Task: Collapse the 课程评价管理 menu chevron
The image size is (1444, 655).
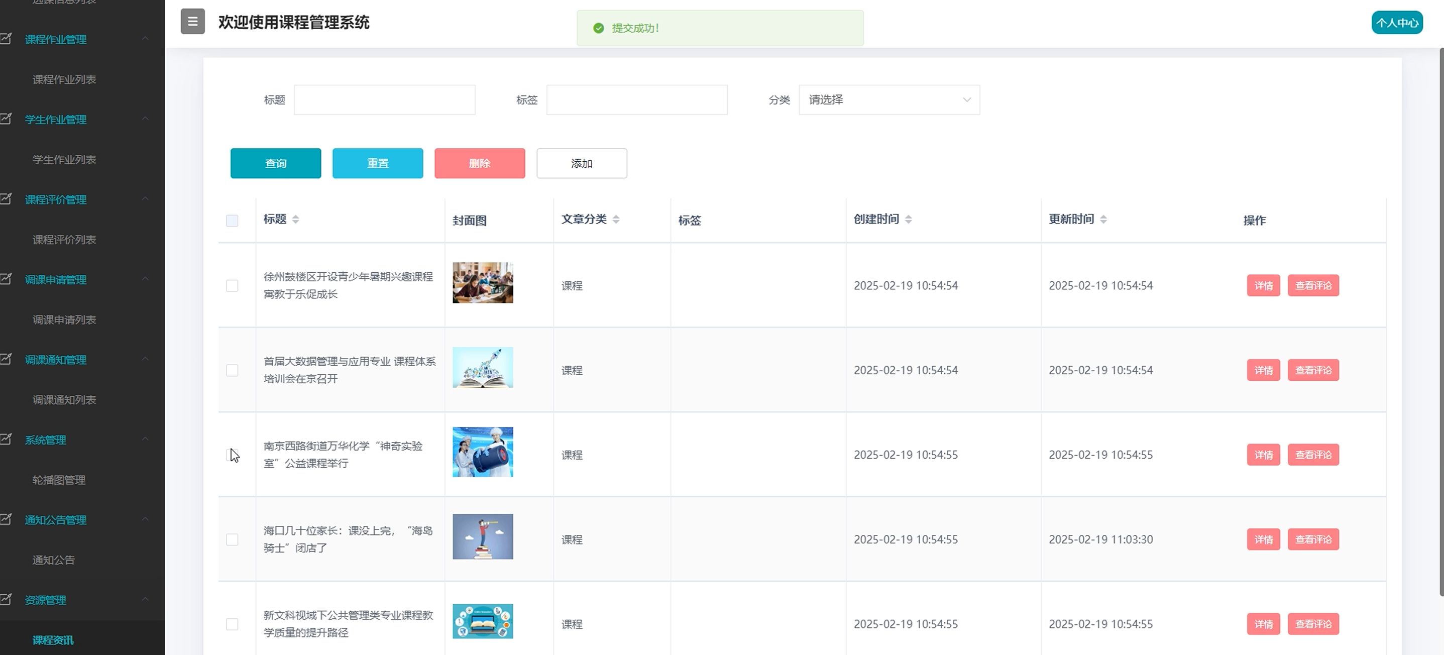Action: coord(145,198)
